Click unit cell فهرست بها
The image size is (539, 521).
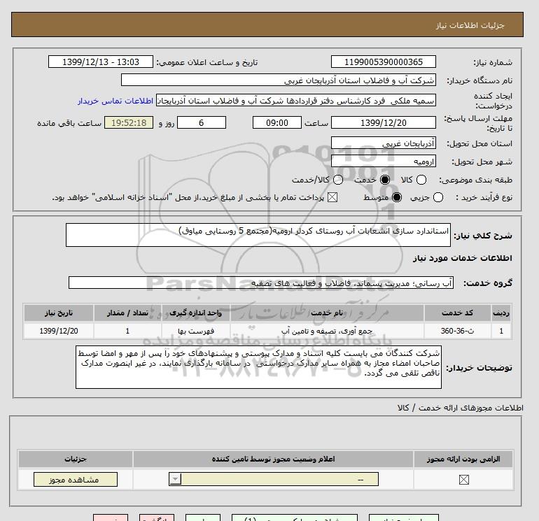(x=195, y=331)
